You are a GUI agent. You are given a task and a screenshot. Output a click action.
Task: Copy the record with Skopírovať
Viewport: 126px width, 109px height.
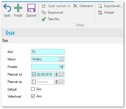(52, 13)
